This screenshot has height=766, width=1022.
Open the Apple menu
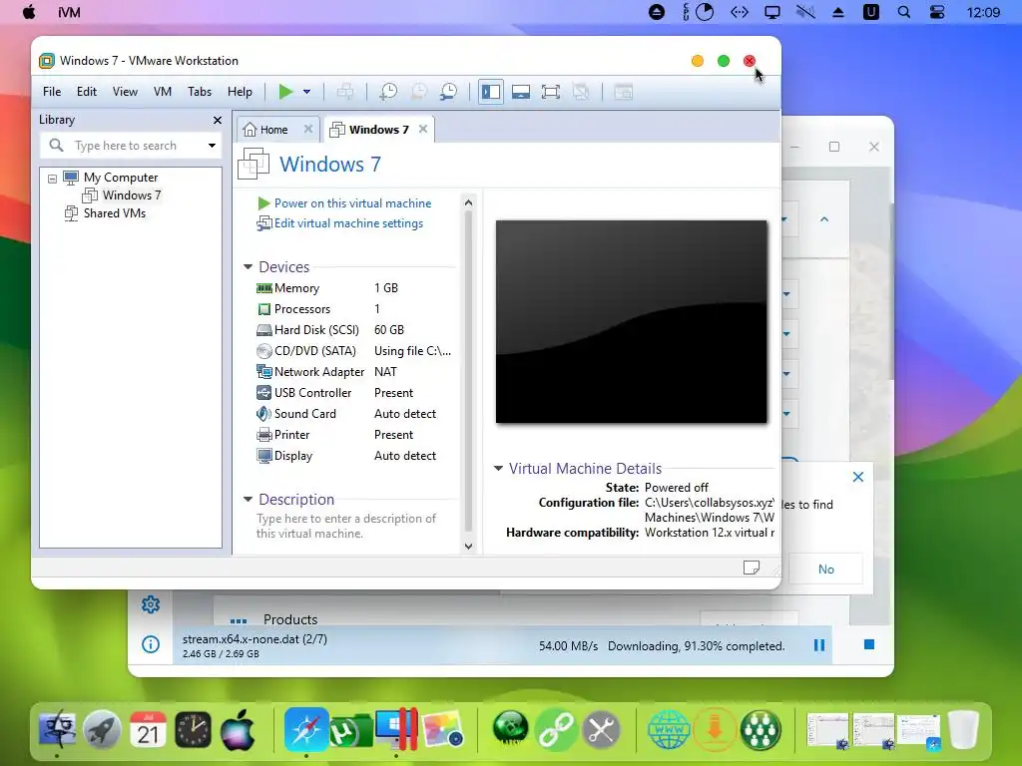(x=29, y=12)
